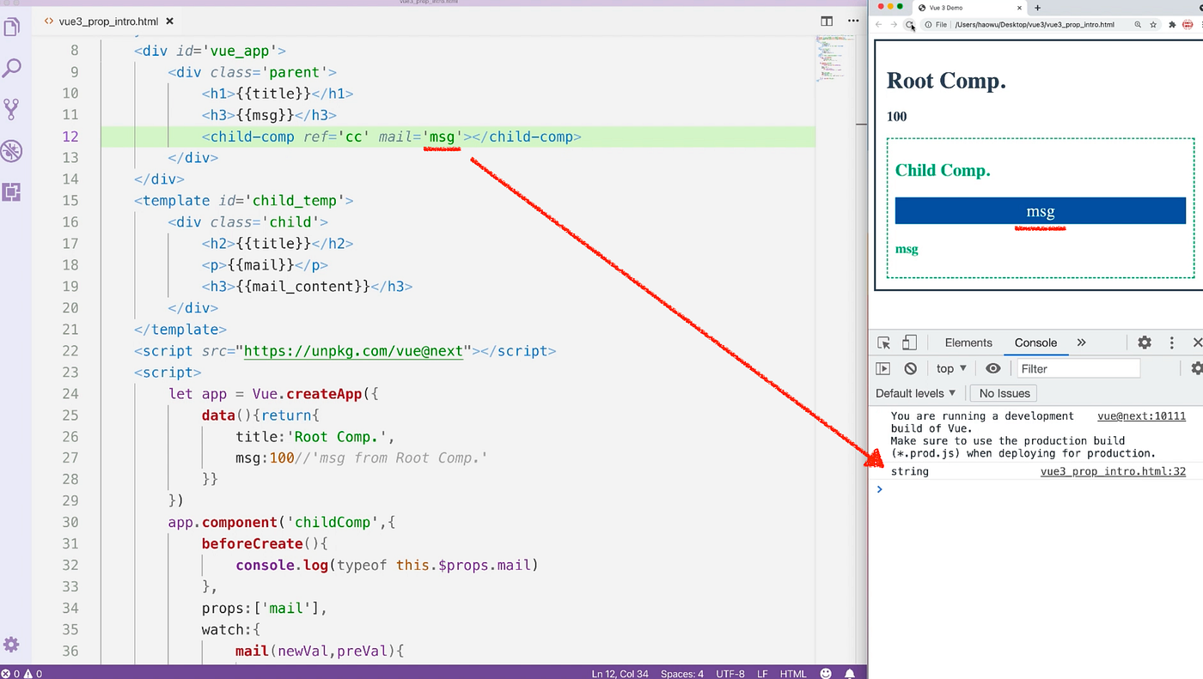The image size is (1203, 679).
Task: Close the DevTools panel
Action: pyautogui.click(x=1197, y=343)
